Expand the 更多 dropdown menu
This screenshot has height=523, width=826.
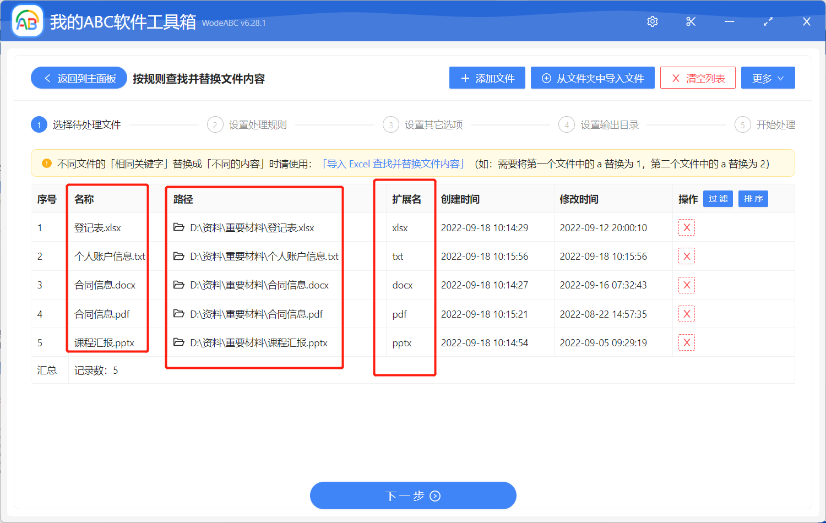(x=768, y=78)
